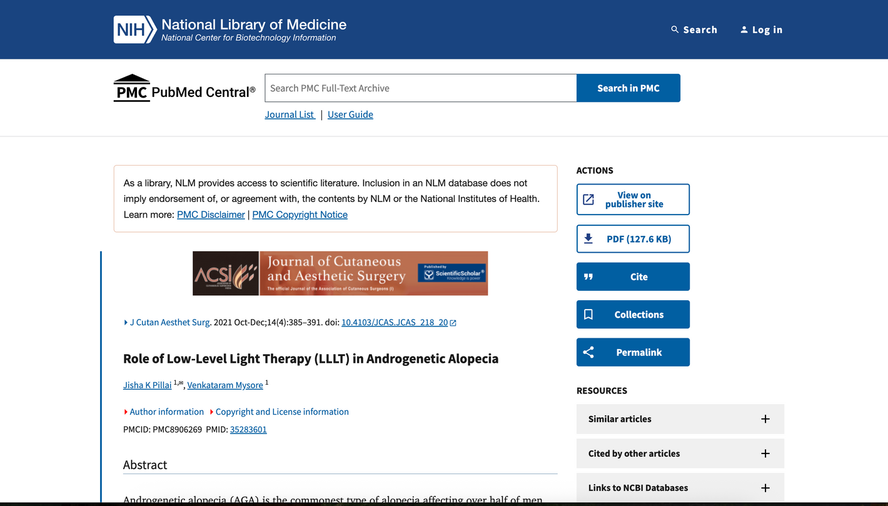Click the quotation mark Cite icon

pyautogui.click(x=588, y=277)
